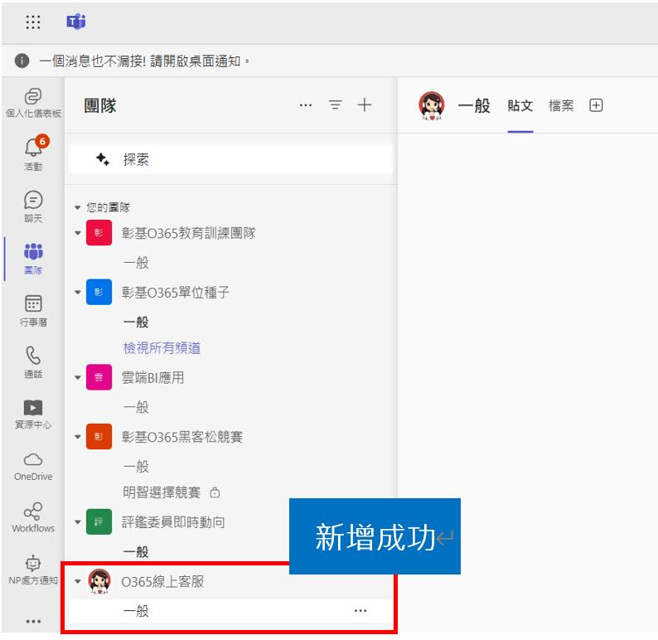The width and height of the screenshot is (658, 640).
Task: Select team name 評鑑委員即時動向
Action: [x=173, y=522]
